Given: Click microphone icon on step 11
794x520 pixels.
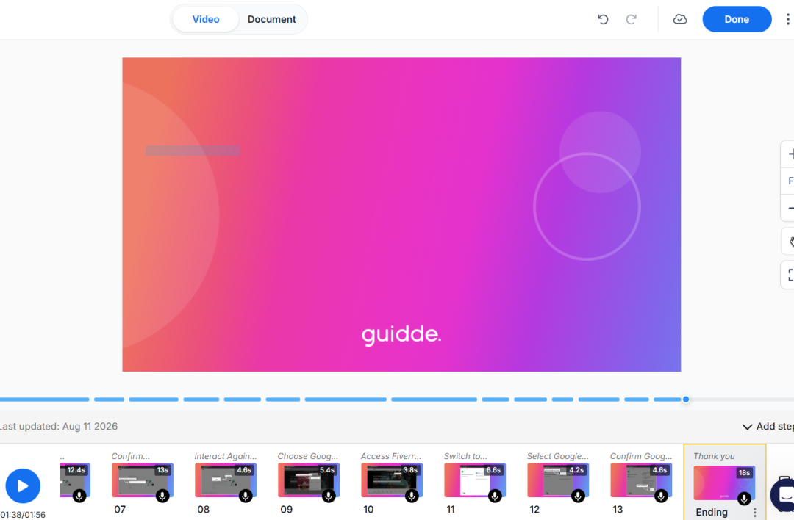Looking at the screenshot, I should [x=495, y=496].
